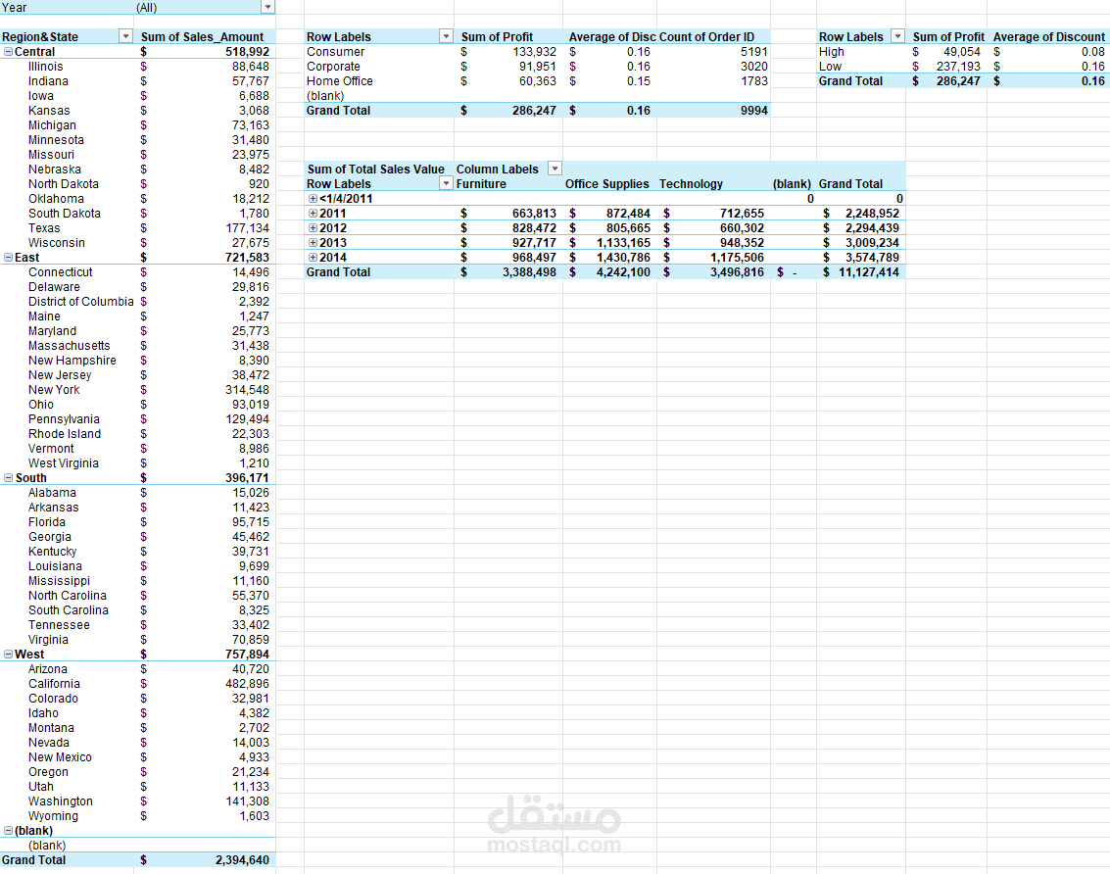Viewport: 1110px width, 874px height.
Task: Click California sales value 482,896
Action: click(x=247, y=684)
